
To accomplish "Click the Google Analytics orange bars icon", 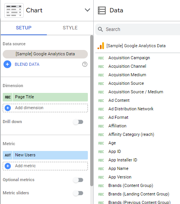I will click(101, 46).
